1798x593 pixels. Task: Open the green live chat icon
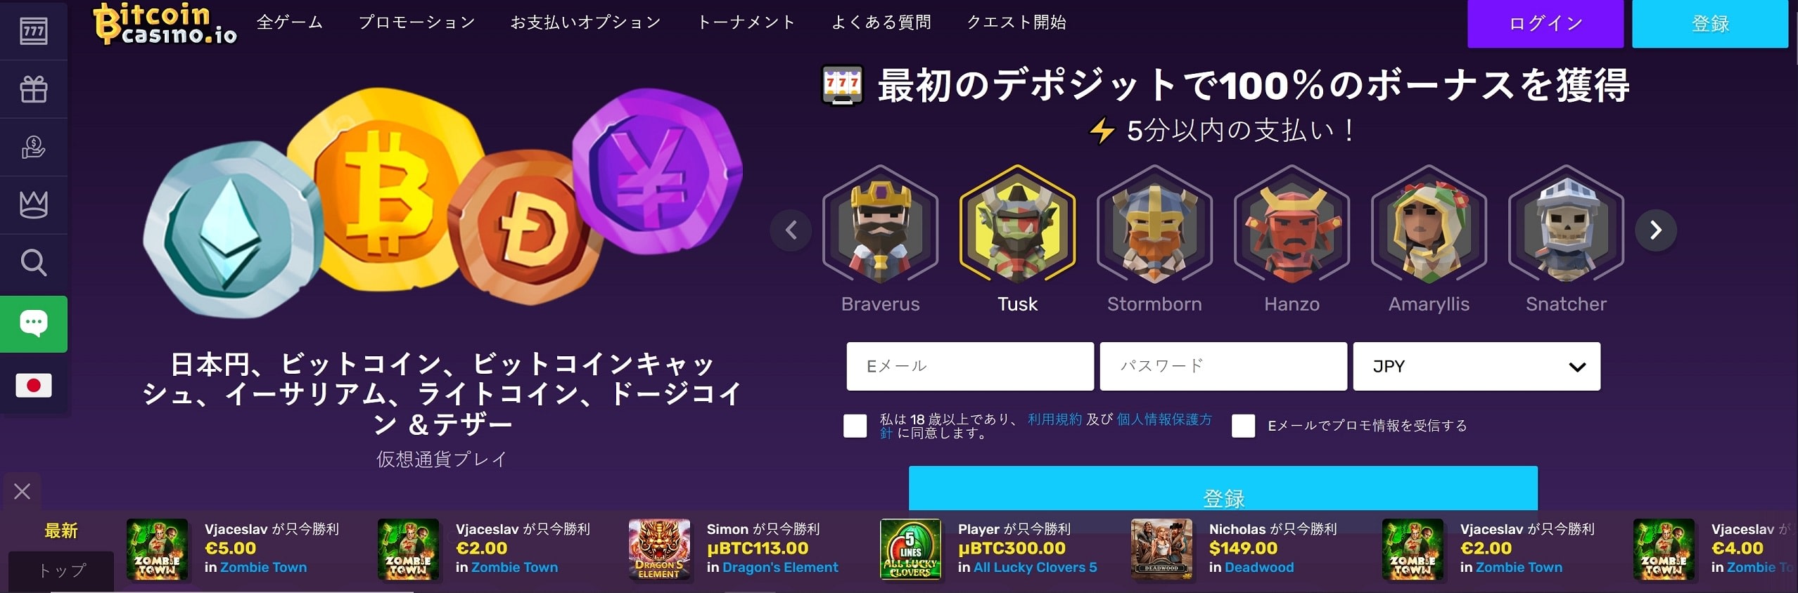point(33,324)
